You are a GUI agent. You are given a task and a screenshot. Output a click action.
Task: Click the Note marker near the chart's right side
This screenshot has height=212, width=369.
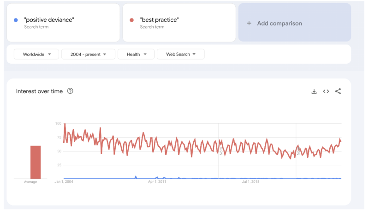(x=298, y=151)
